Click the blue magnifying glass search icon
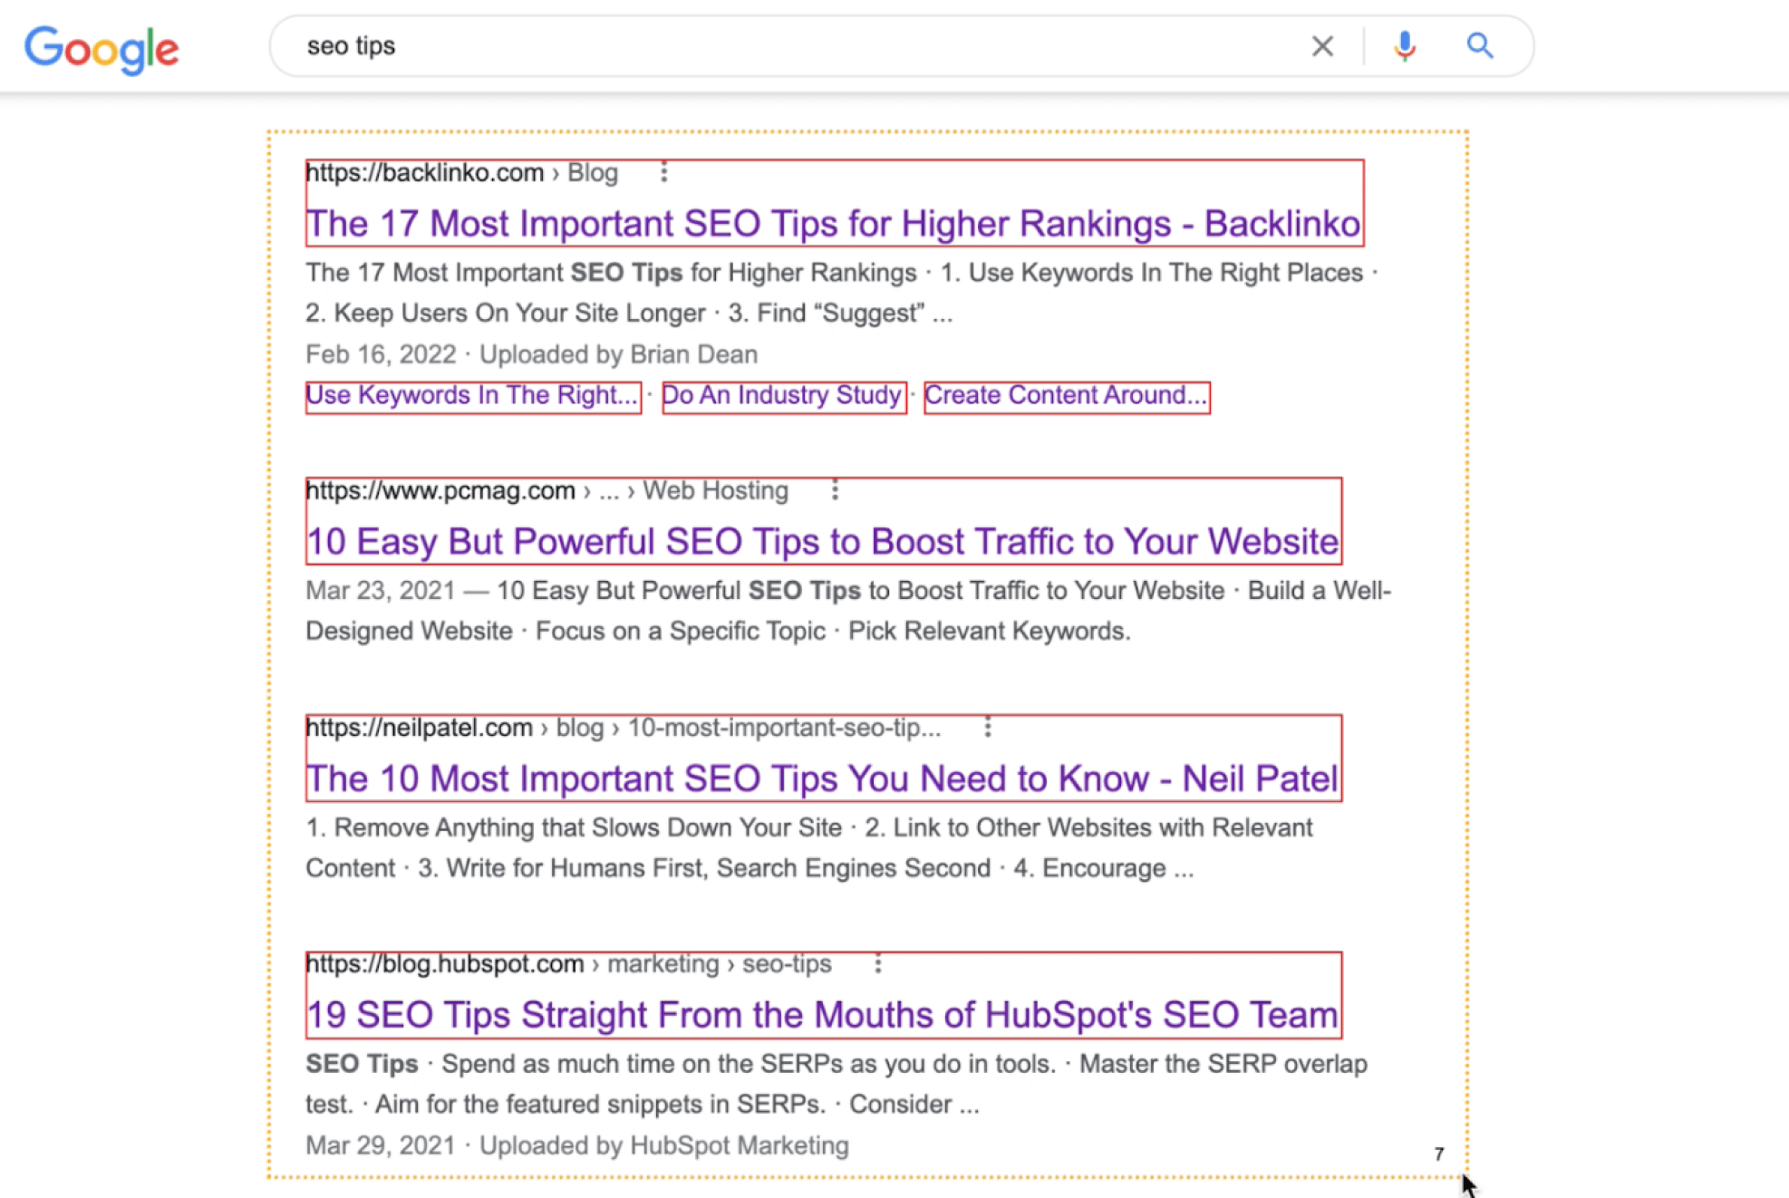This screenshot has height=1198, width=1789. [1480, 45]
